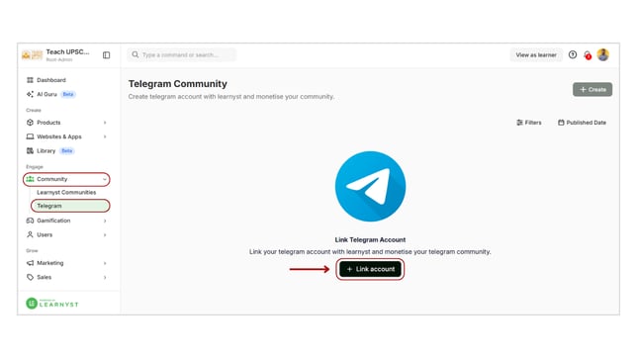Collapse the sidebar panel icon
The height and width of the screenshot is (358, 637).
coord(106,55)
